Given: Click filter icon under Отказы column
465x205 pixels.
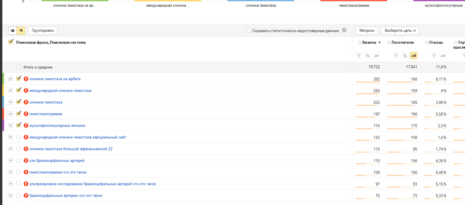Looking at the screenshot, I should [434, 55].
